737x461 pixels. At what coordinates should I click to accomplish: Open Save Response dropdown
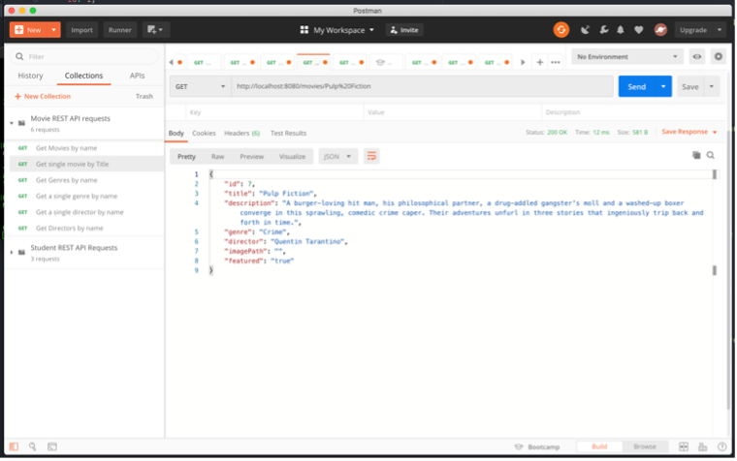689,132
